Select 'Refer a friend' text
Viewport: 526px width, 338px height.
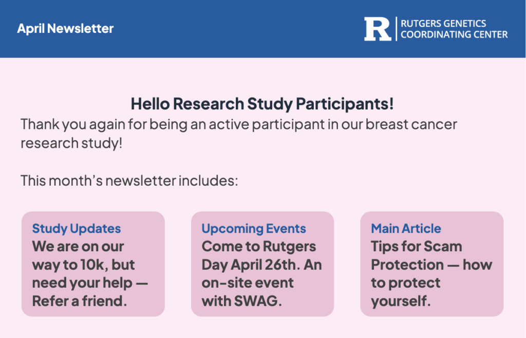pyautogui.click(x=80, y=301)
